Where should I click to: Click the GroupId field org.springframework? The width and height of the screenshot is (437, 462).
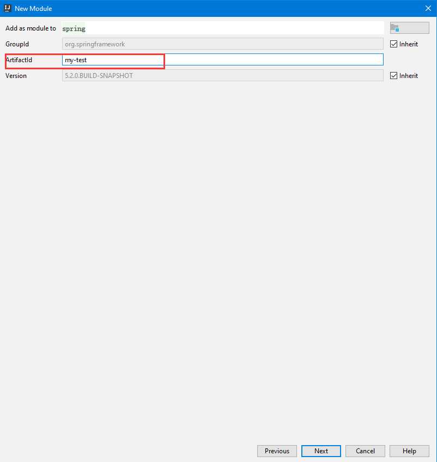coord(222,44)
